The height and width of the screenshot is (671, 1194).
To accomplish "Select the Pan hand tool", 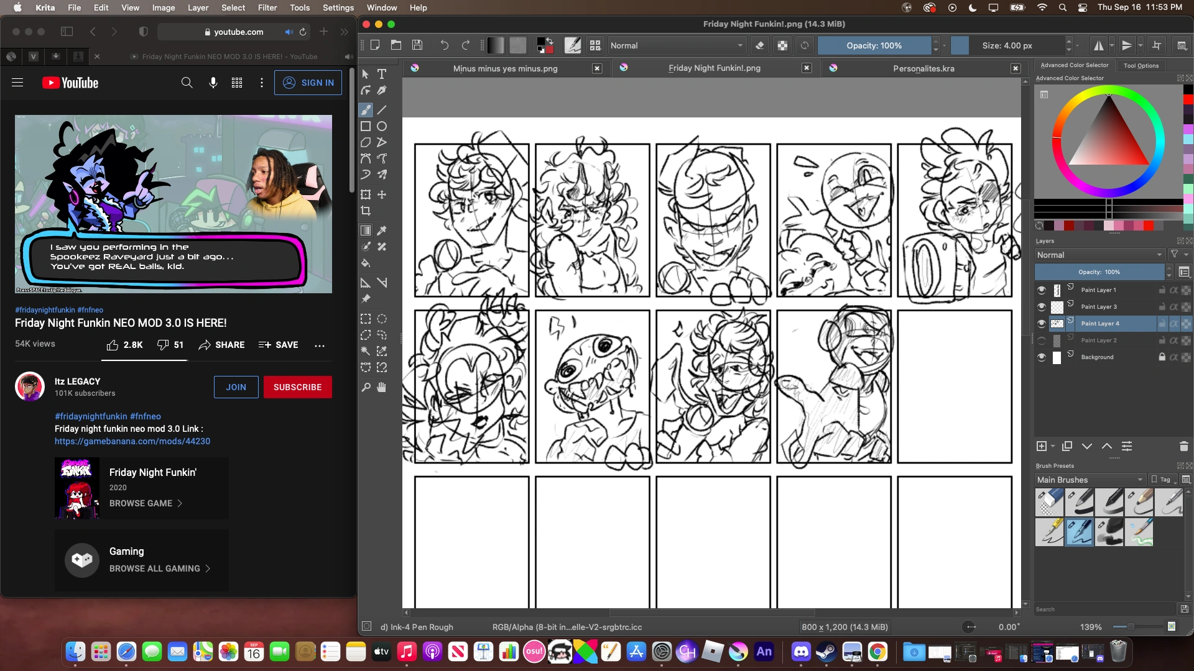I will (382, 387).
